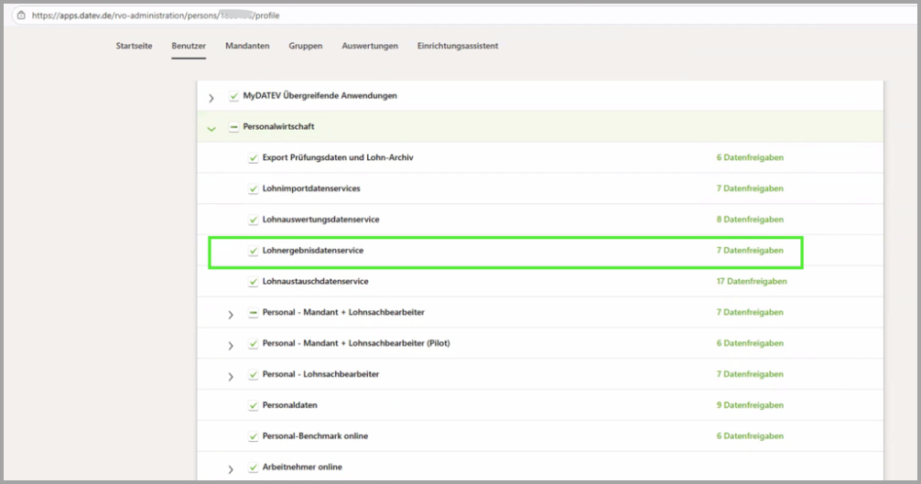Collapse the Personalwirtschaft section

211,128
